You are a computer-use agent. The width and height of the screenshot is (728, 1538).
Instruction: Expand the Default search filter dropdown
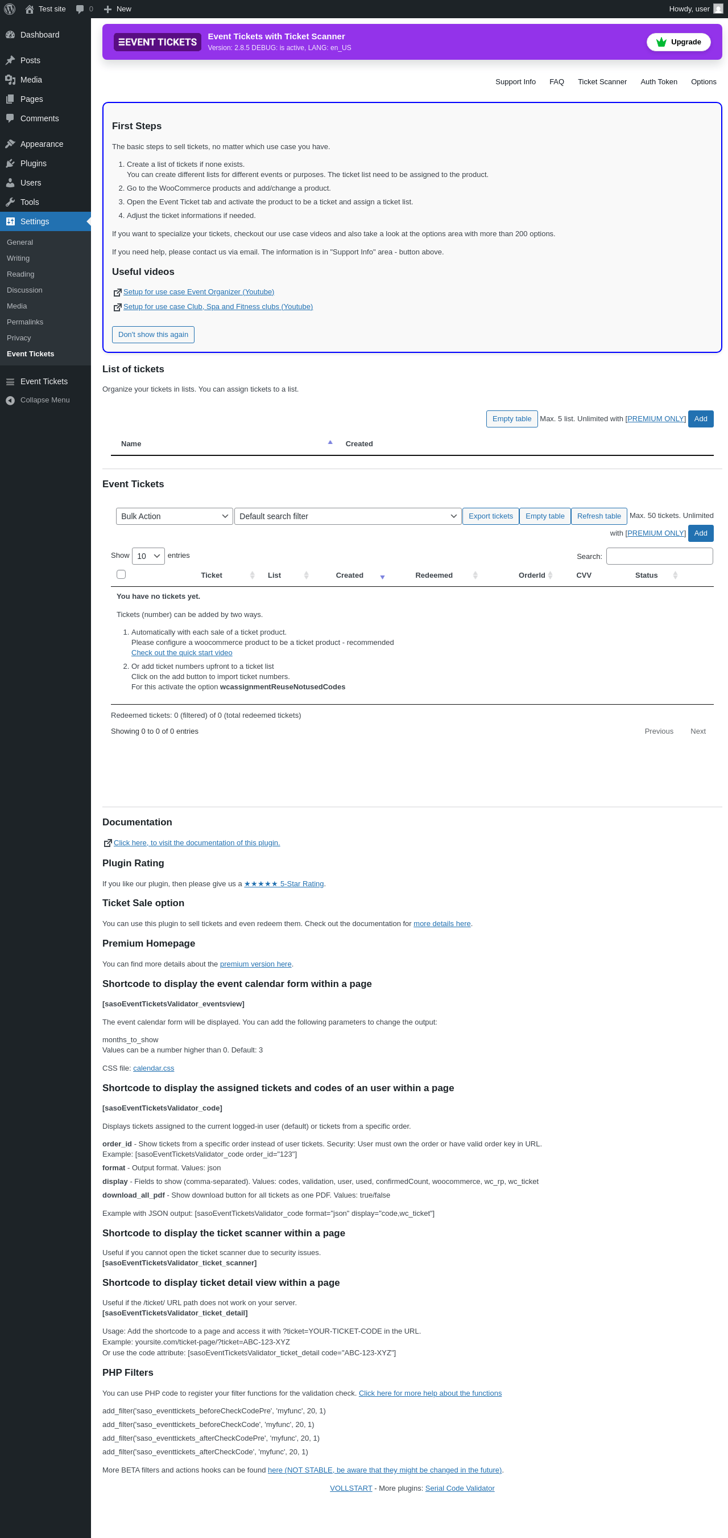[348, 516]
